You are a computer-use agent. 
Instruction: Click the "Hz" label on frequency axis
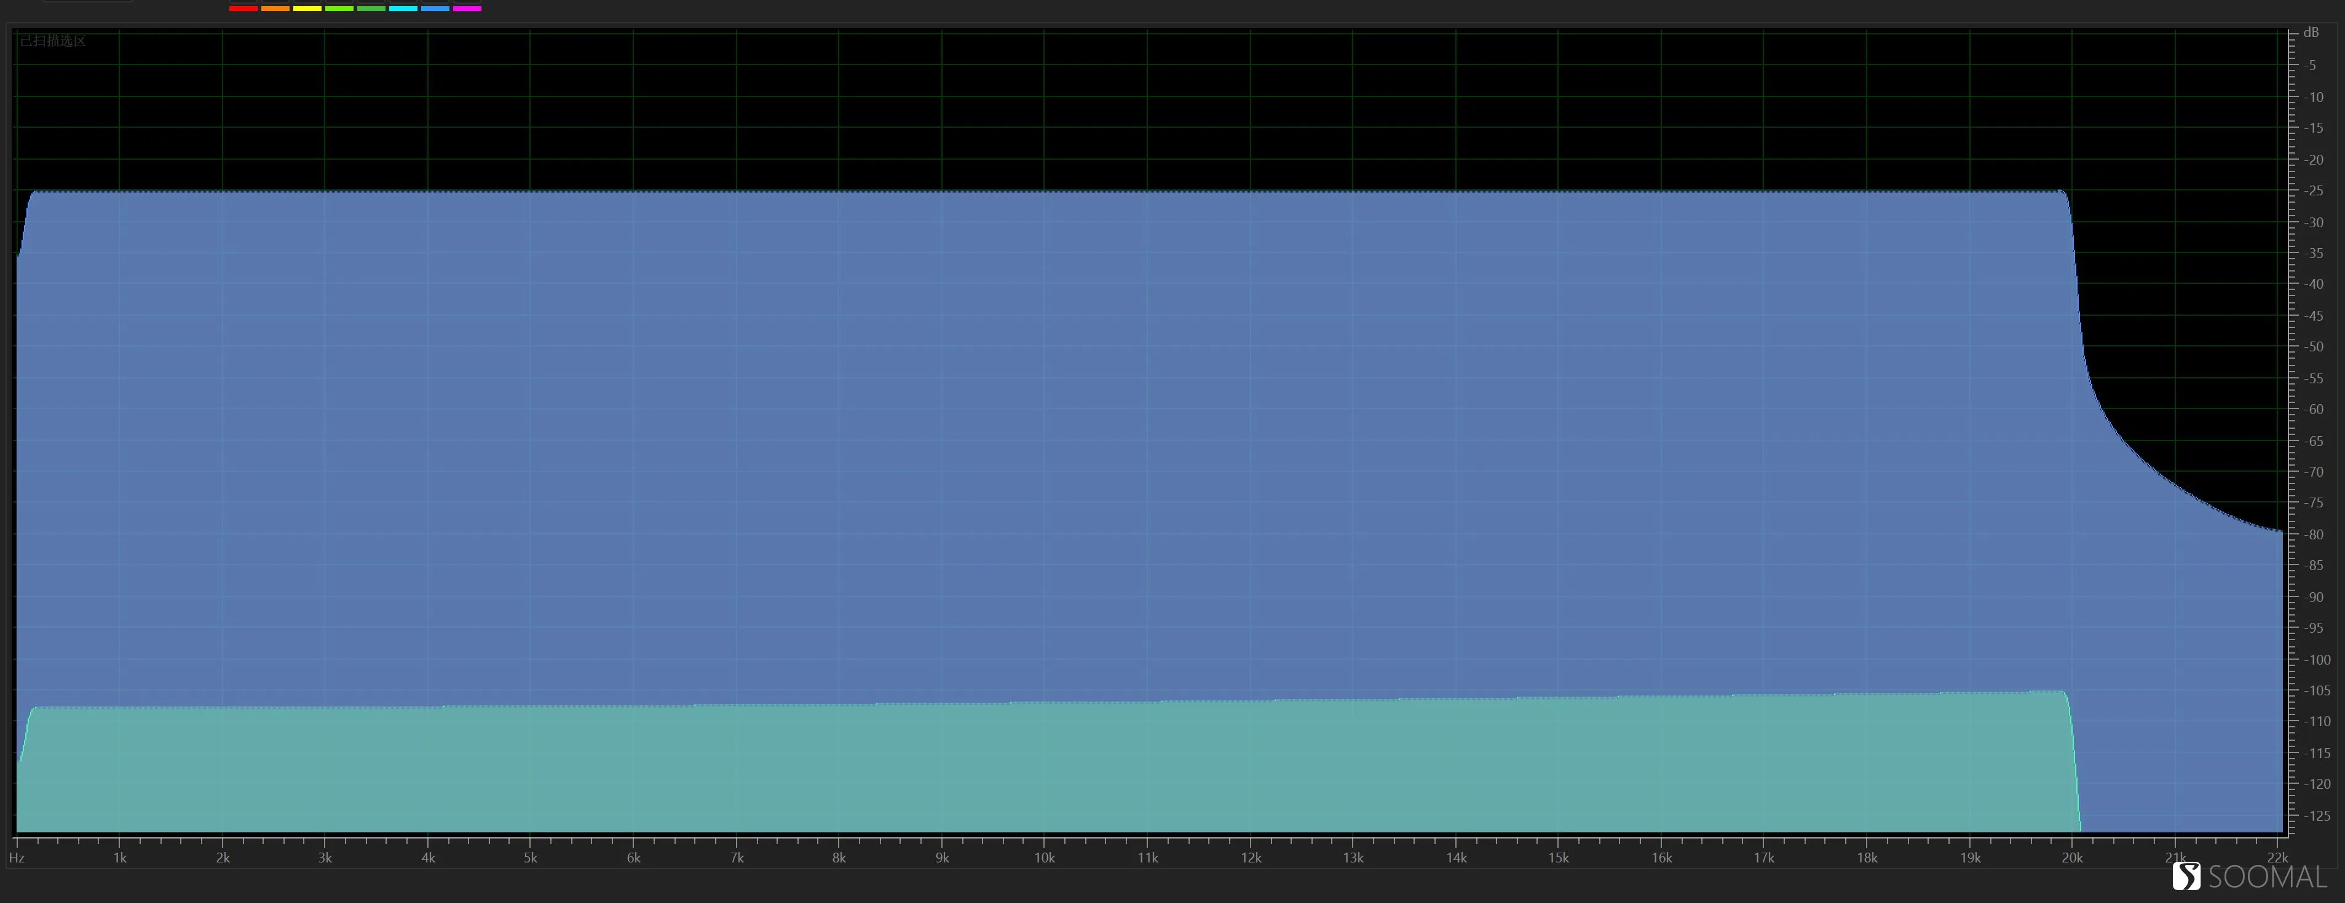coord(17,858)
